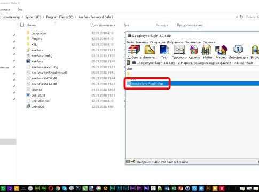Viewport: 259px width, 192px height.
Task: Select the KeePassLibC64.dll file
Action: [x=44, y=84]
